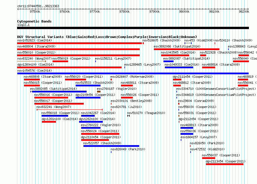Select nsv453 (Kidd2008) label
The width and height of the screenshot is (257, 184).
coord(199,40)
